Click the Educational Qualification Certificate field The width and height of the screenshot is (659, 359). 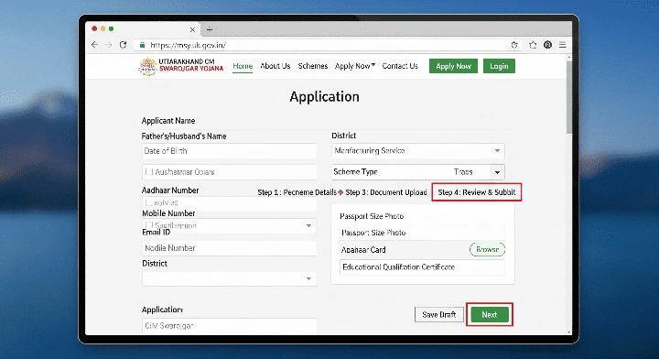pyautogui.click(x=422, y=267)
